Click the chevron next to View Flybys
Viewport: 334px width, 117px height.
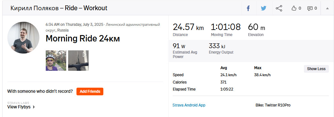coord(34,107)
